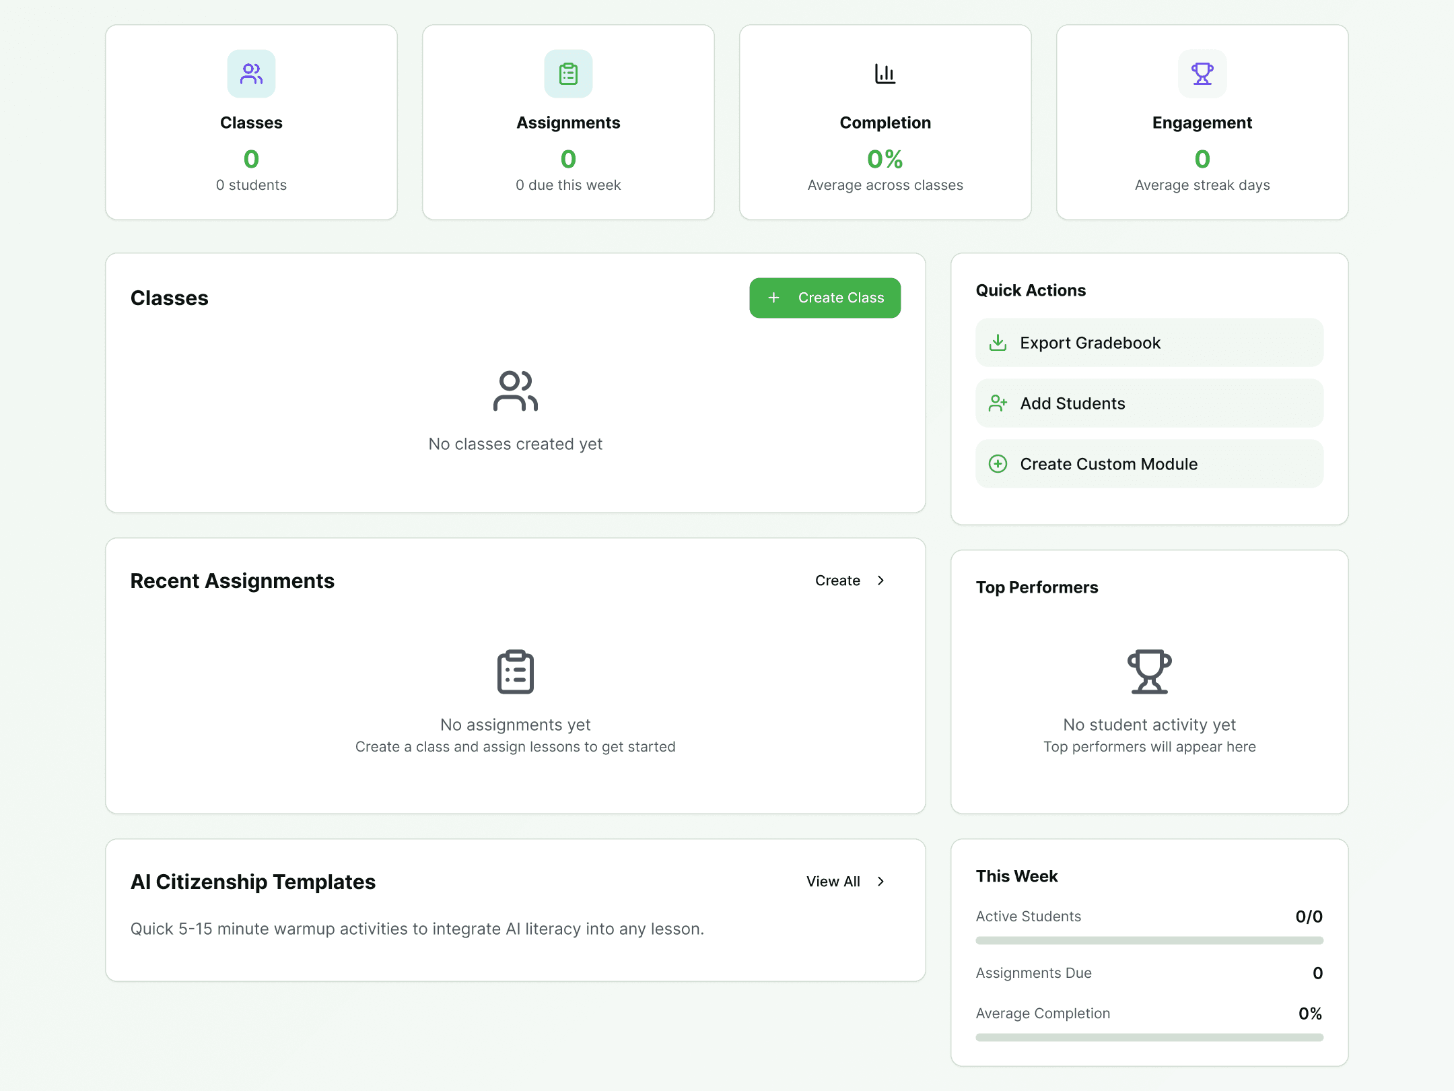Click the Export Gradebook download icon
Image resolution: width=1454 pixels, height=1091 pixels.
pos(998,342)
